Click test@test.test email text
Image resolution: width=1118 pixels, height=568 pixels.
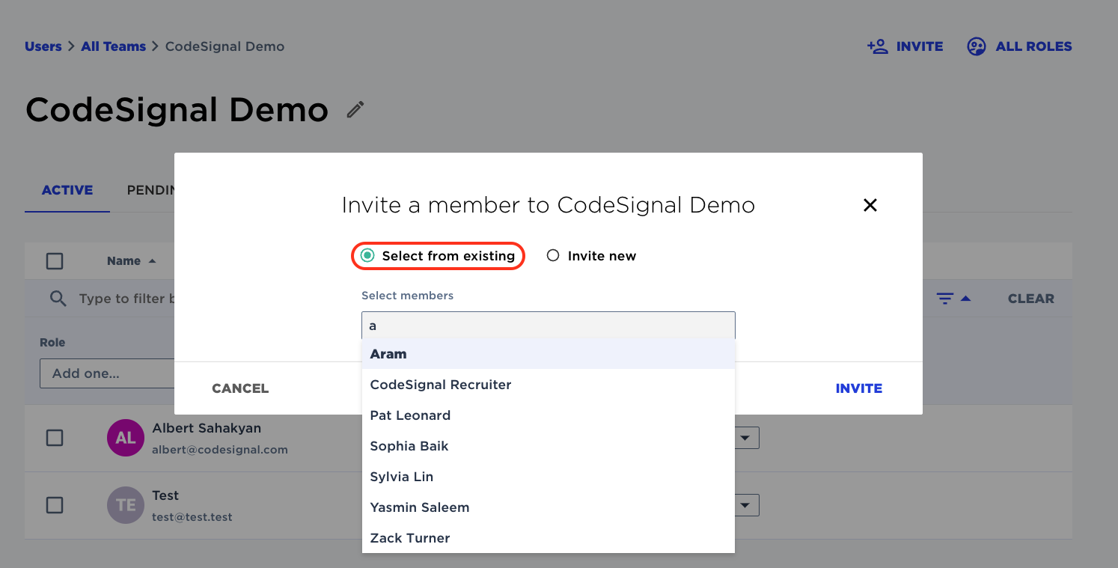click(192, 517)
